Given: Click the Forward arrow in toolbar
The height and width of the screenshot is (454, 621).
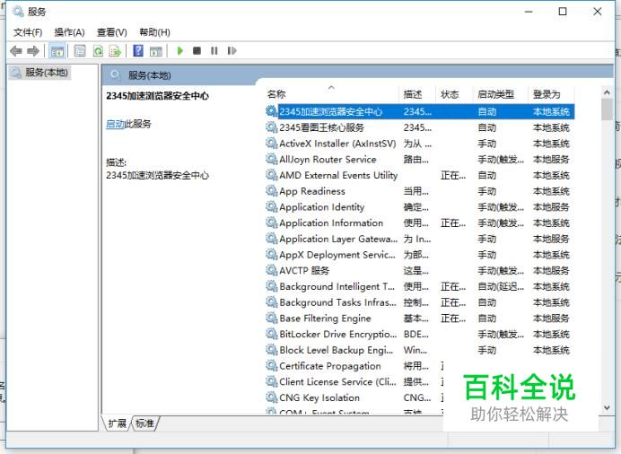Looking at the screenshot, I should 33,50.
